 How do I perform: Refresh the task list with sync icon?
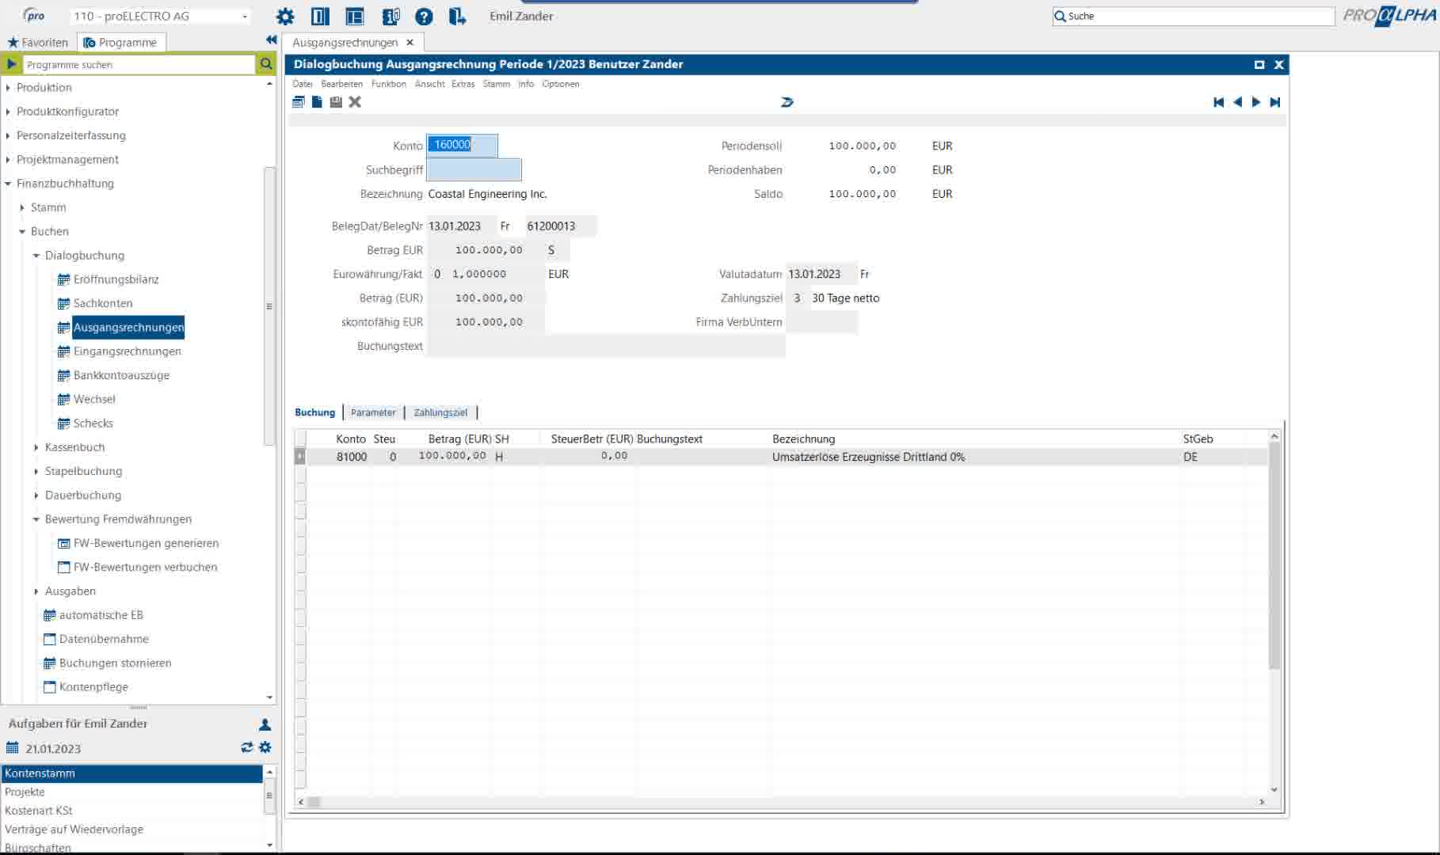point(247,747)
